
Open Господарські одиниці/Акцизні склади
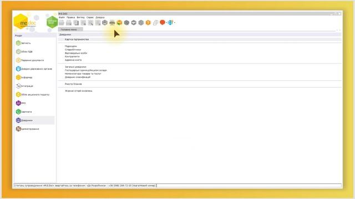(85, 70)
